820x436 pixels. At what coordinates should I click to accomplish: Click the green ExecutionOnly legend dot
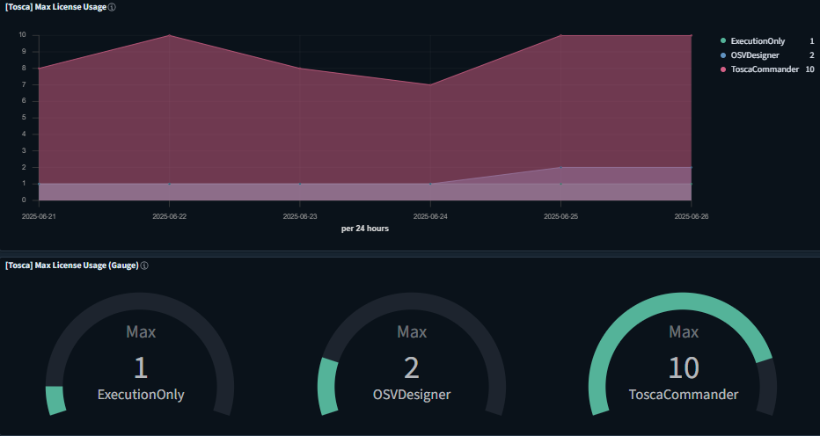[x=723, y=41]
